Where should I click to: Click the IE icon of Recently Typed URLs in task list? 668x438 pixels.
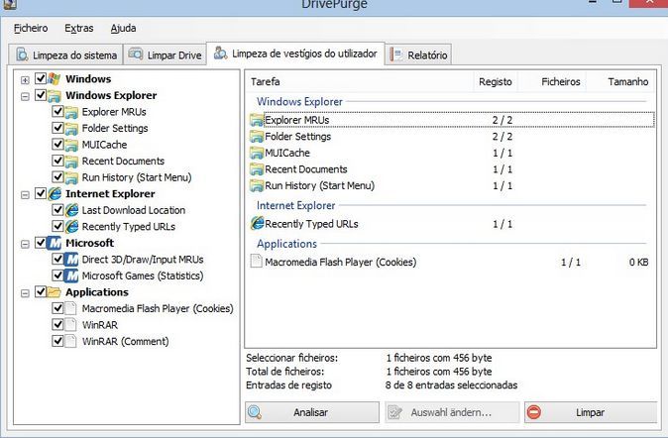(257, 224)
